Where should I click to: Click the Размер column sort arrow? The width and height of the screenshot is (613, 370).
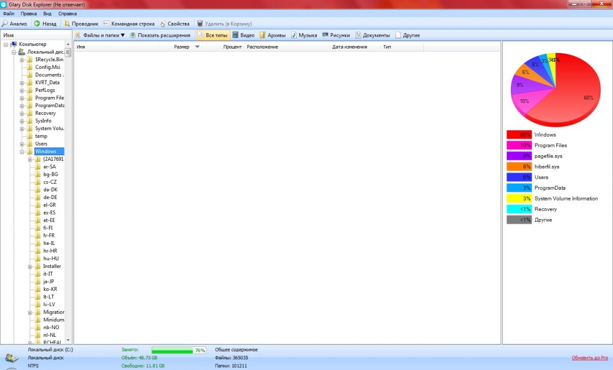pyautogui.click(x=197, y=47)
